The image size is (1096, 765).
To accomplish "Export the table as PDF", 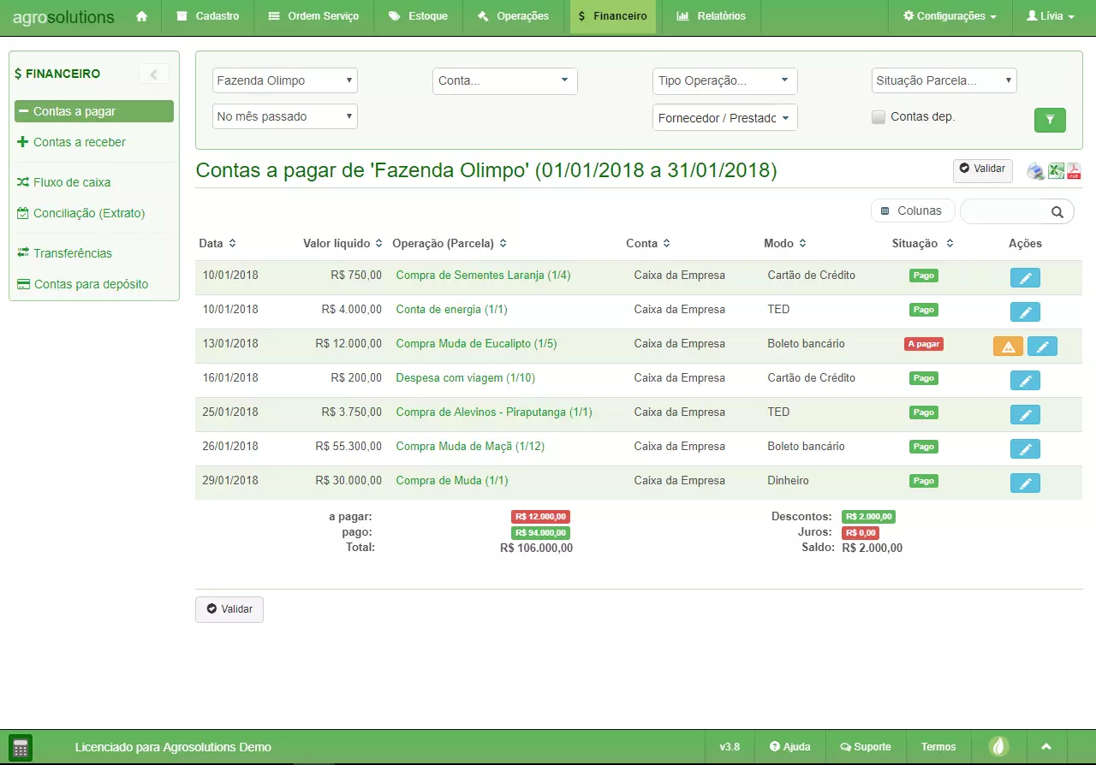I will tap(1074, 171).
